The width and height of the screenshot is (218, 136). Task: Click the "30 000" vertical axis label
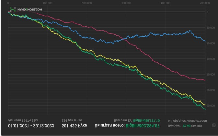point(211,59)
